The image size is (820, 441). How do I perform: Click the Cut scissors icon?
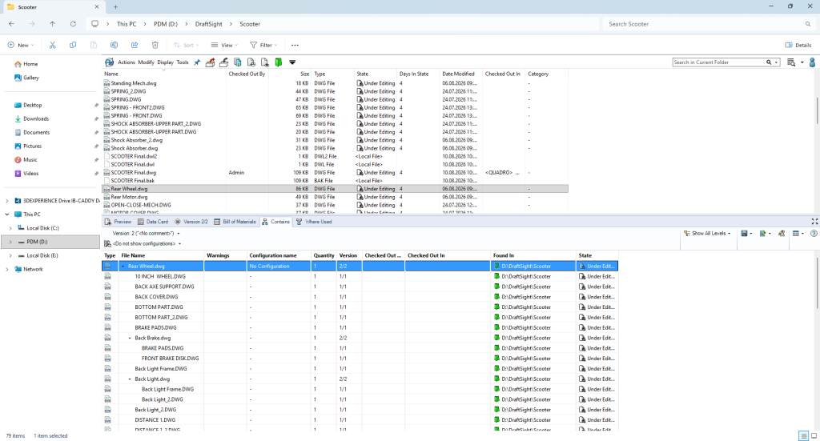tap(52, 45)
